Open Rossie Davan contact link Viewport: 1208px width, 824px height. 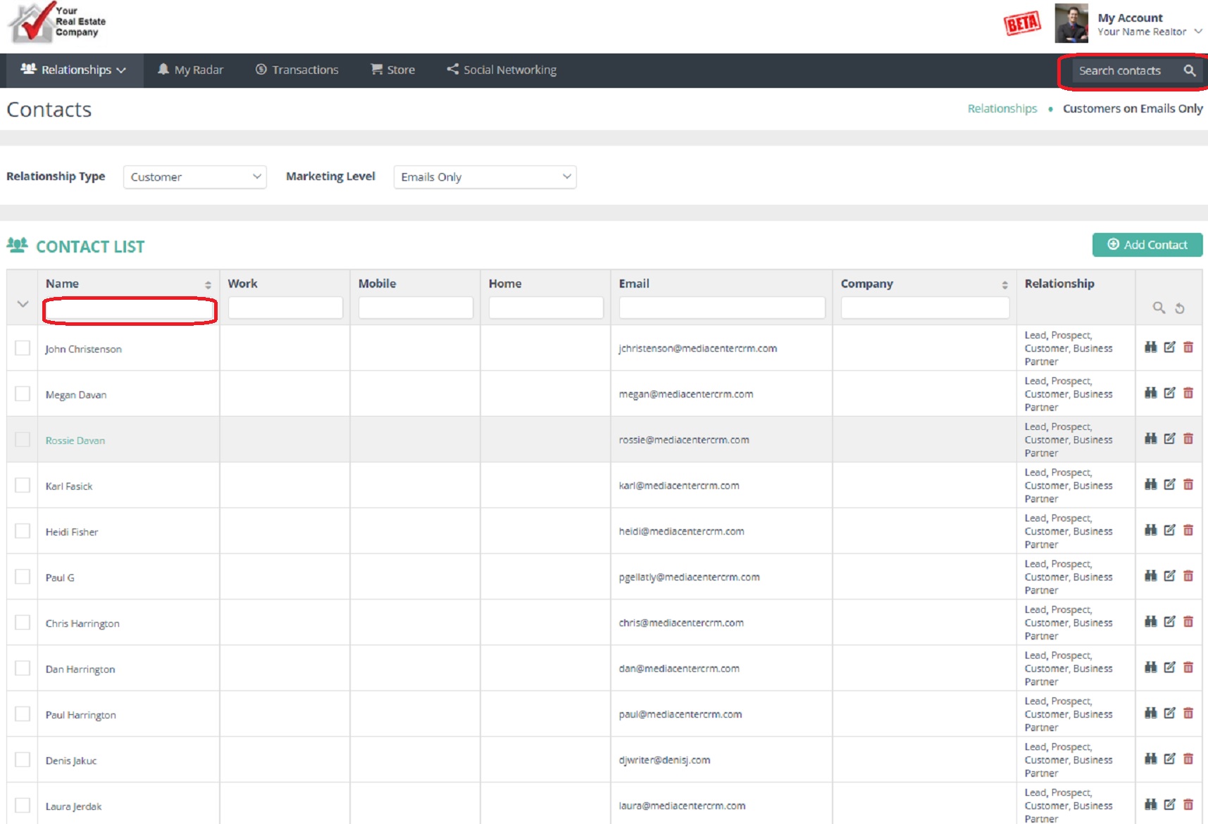coord(75,440)
